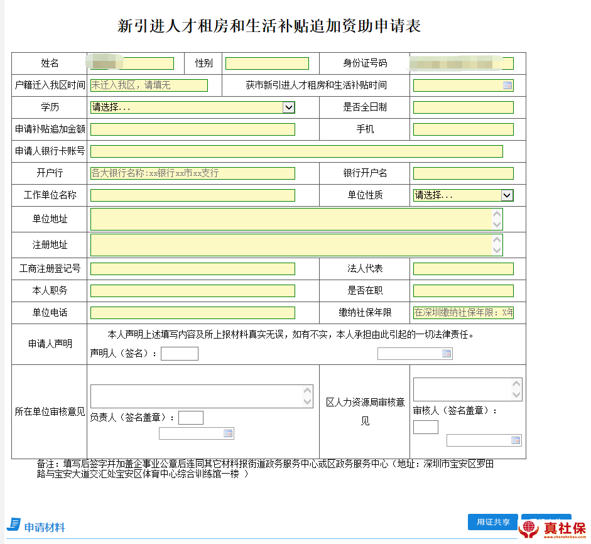Open the 单位性质 dropdown

pos(507,195)
